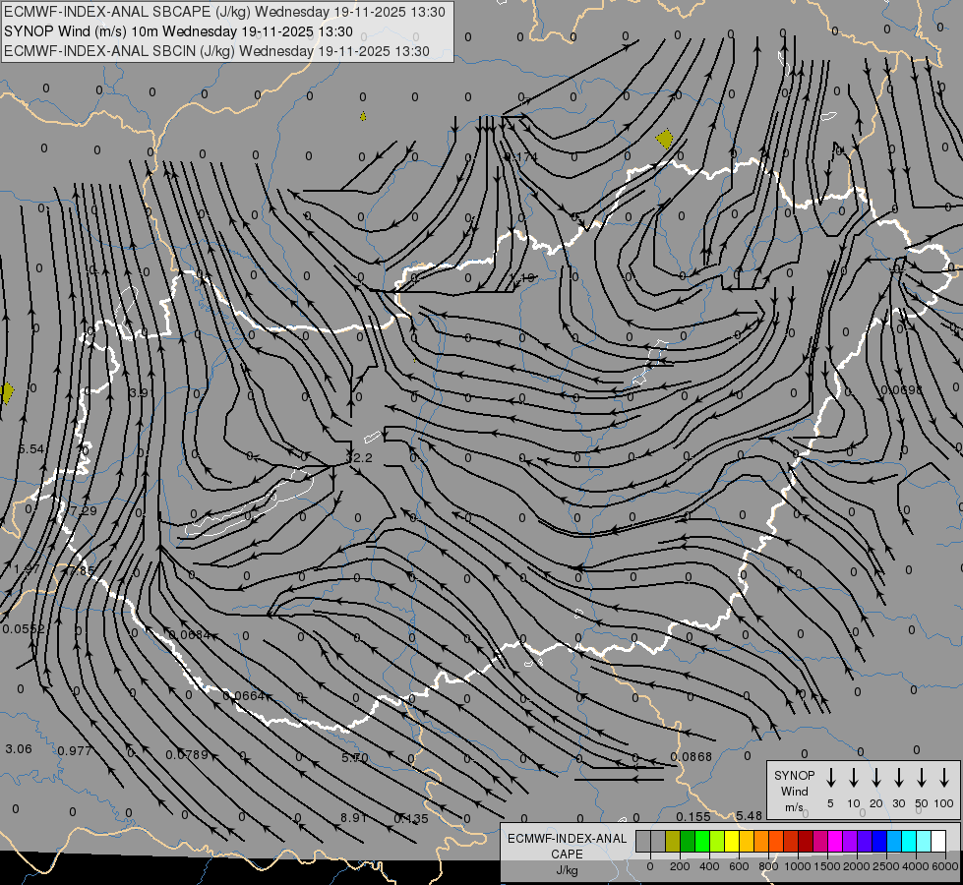This screenshot has height=885, width=963.
Task: Click the 8.91 value near bottom of map
Action: [353, 818]
